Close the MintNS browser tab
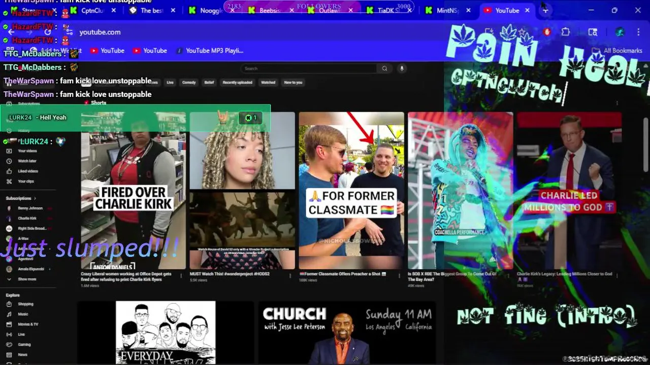Screen dimensions: 650x365 tap(468, 10)
